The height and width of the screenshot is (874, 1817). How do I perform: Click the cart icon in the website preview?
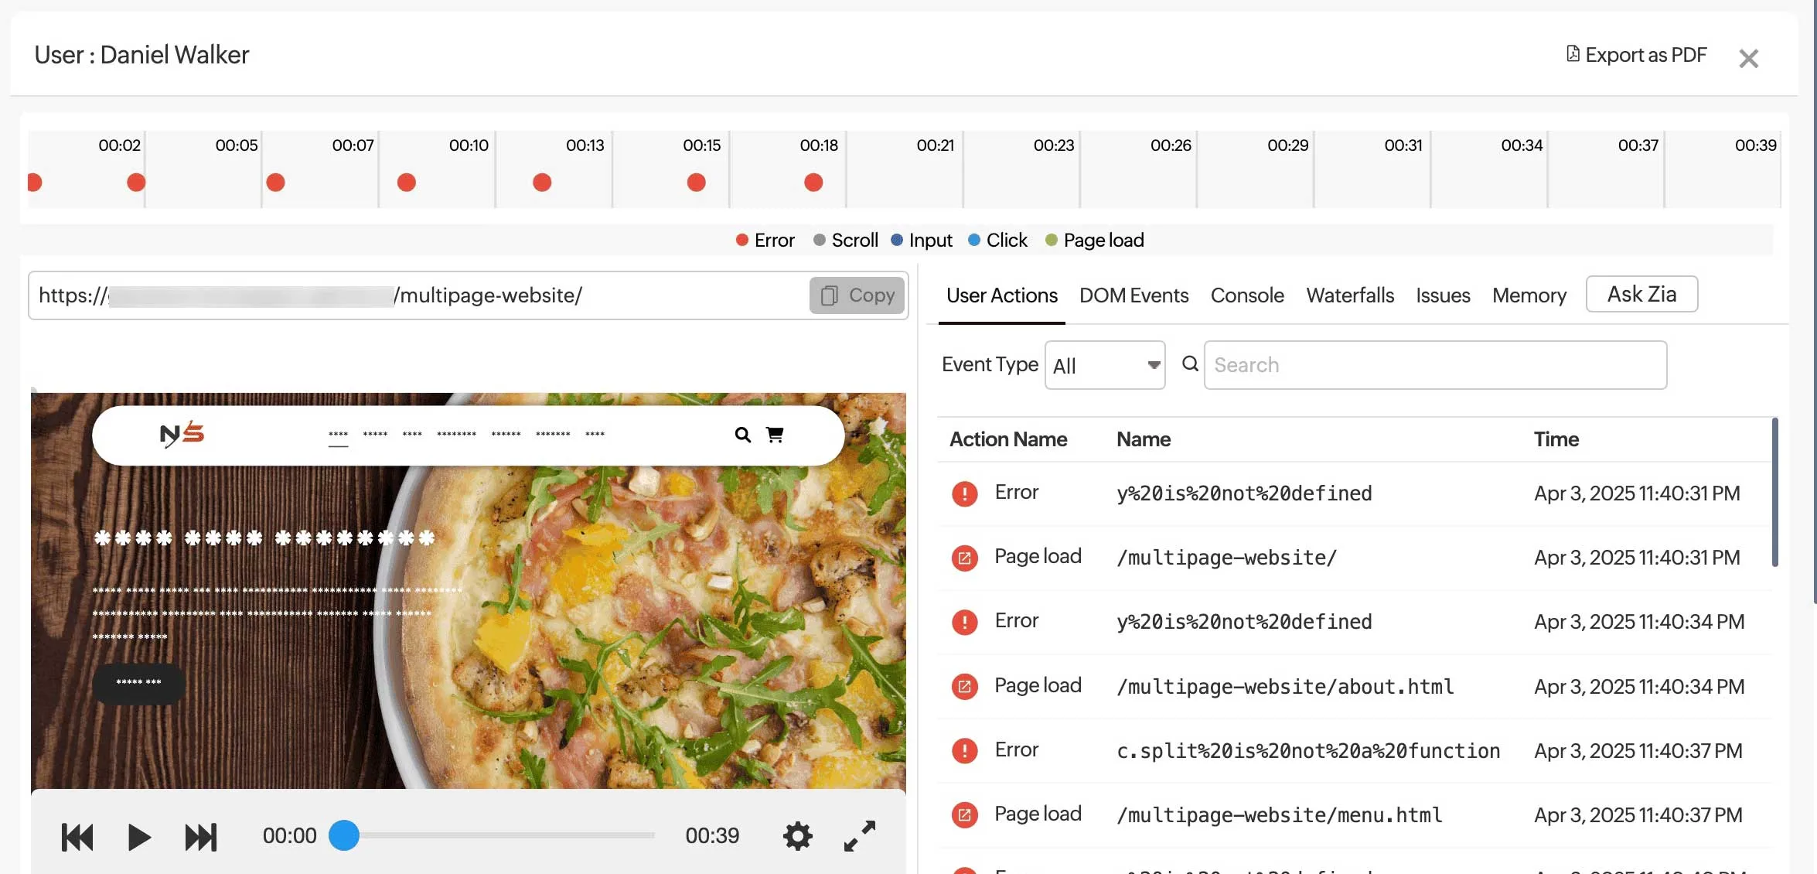coord(775,435)
